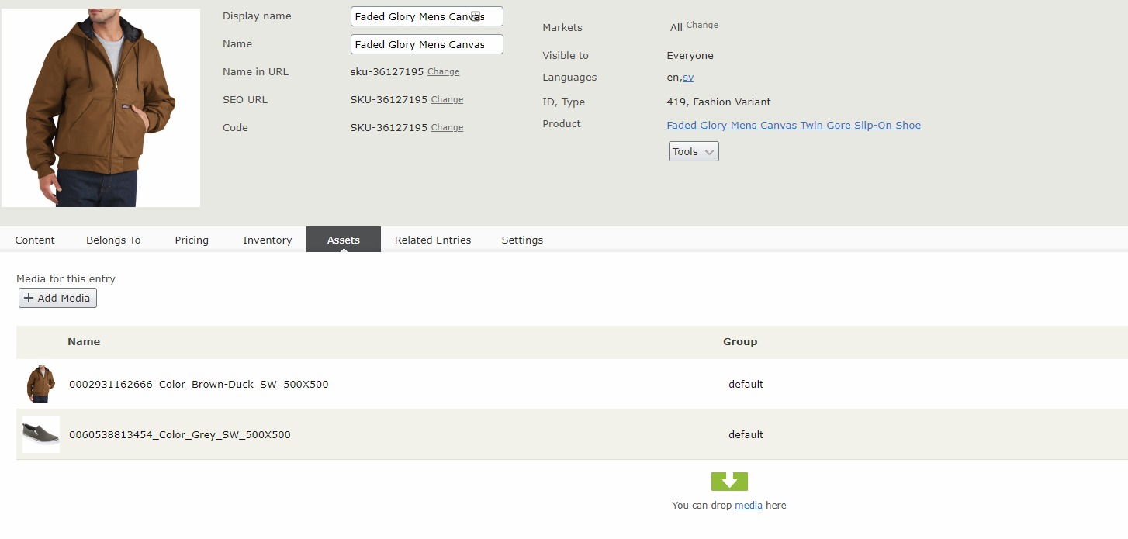Click the media link in drop area
The height and width of the screenshot is (539, 1128).
pos(749,506)
